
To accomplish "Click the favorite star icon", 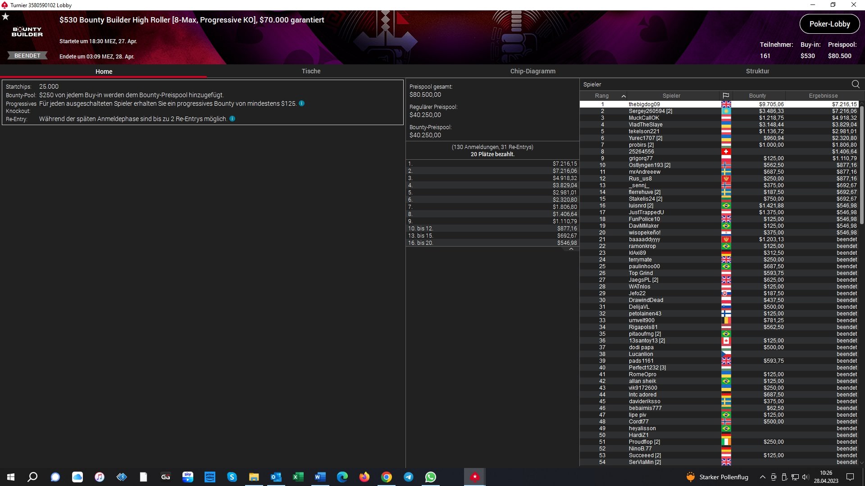I will [x=5, y=17].
